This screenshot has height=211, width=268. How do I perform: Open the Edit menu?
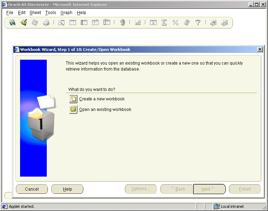[x=21, y=13]
